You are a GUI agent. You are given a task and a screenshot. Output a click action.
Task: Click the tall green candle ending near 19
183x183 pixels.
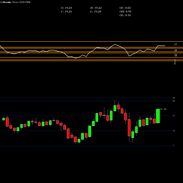(158, 116)
